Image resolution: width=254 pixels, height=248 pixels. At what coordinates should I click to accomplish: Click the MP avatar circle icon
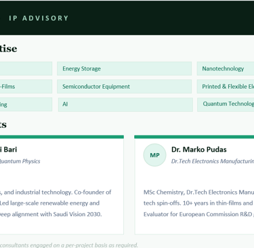click(154, 155)
